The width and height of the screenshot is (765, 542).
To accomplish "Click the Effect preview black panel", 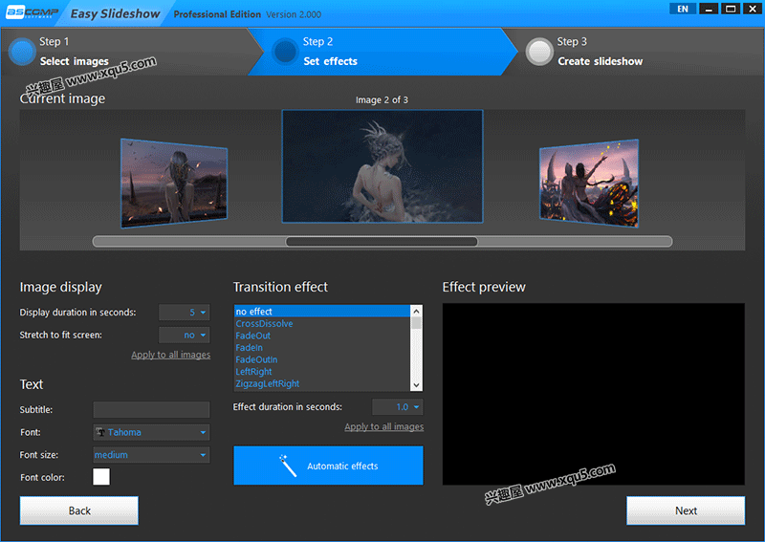I will tap(594, 394).
